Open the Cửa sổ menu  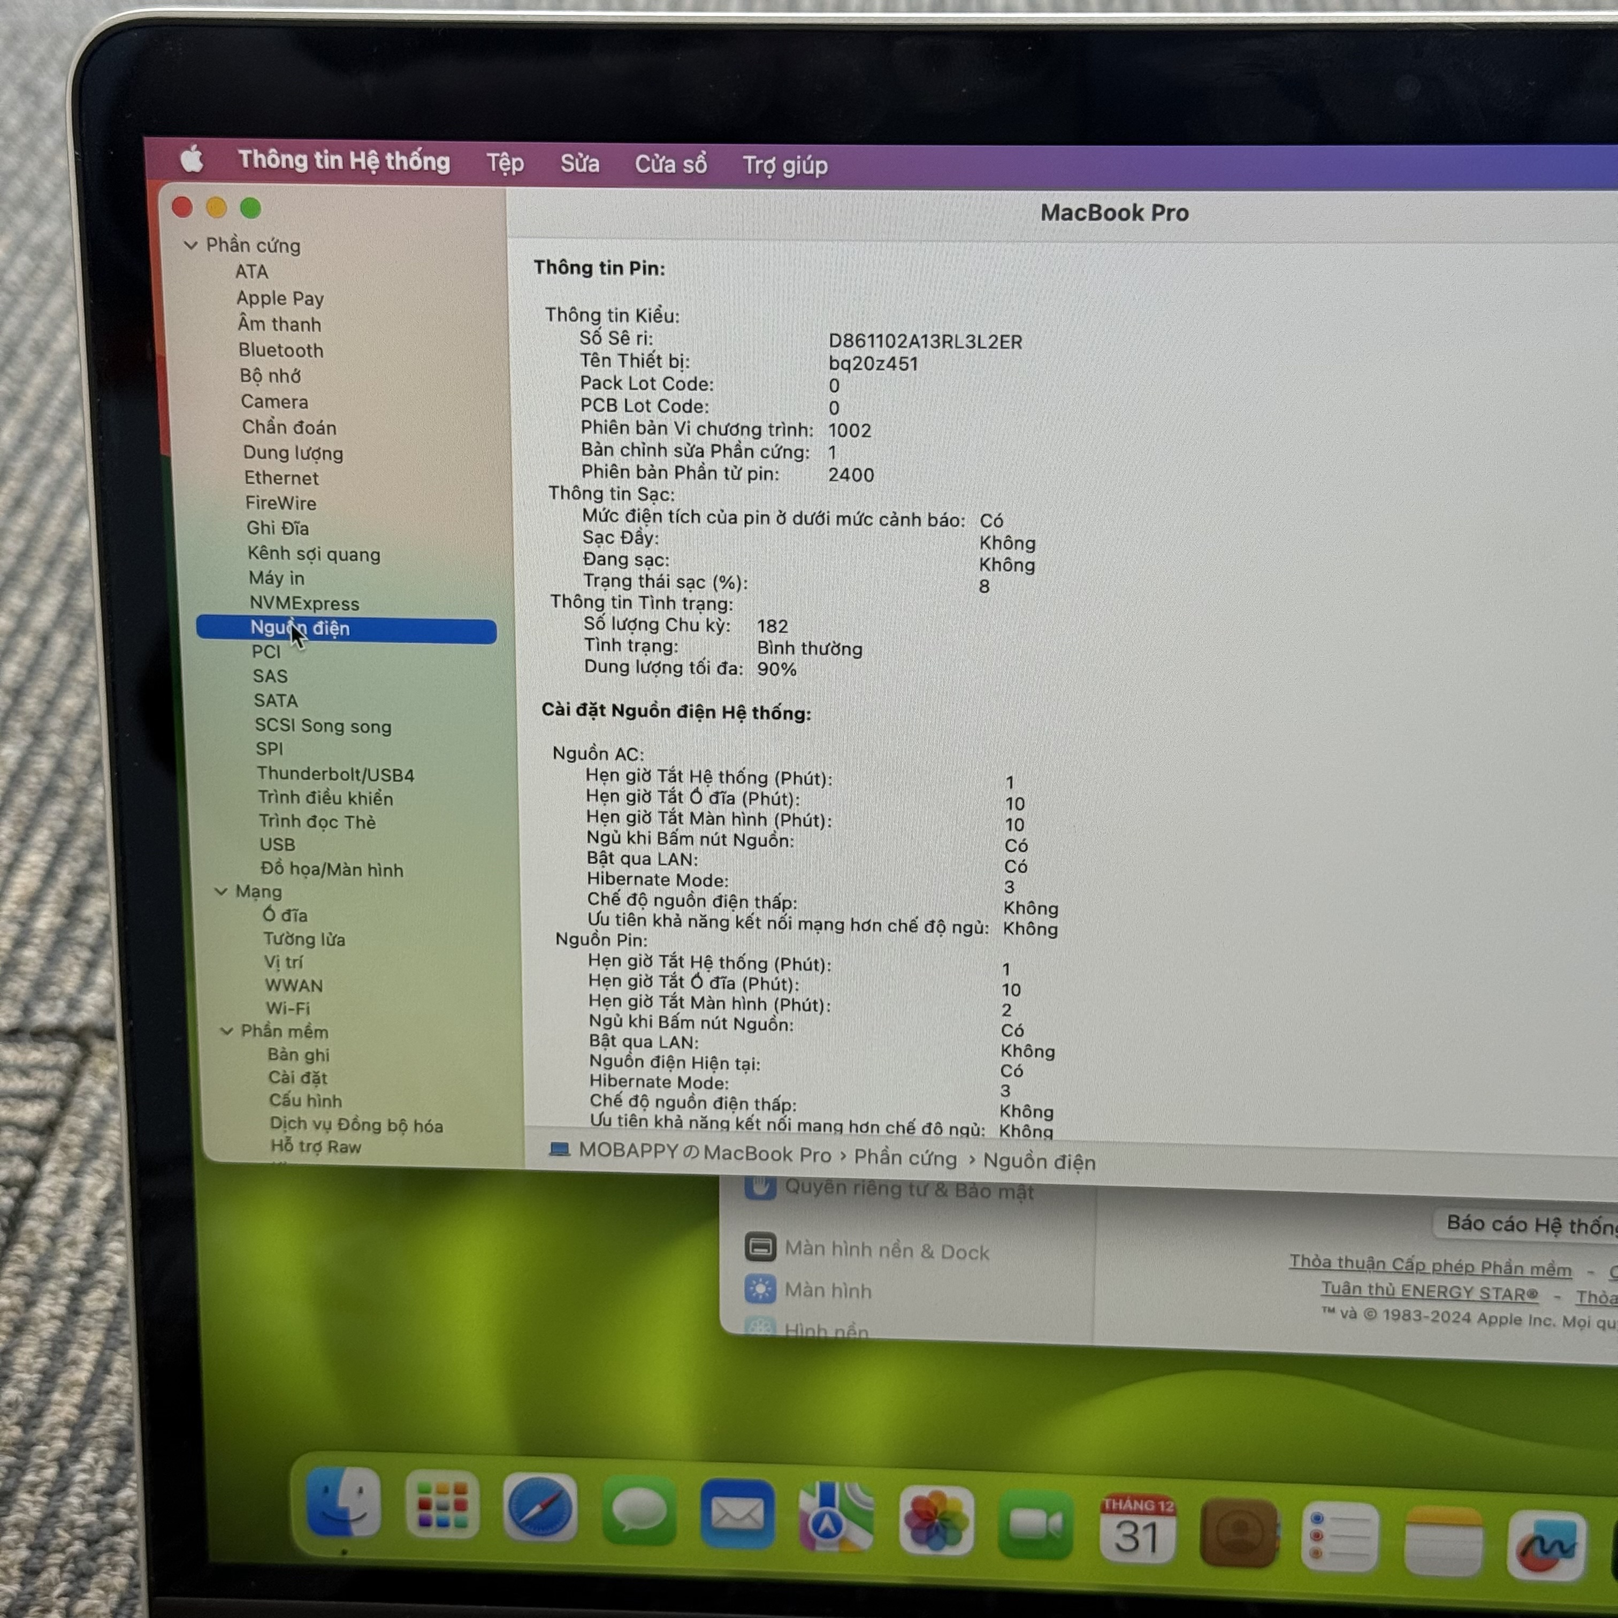pos(671,164)
